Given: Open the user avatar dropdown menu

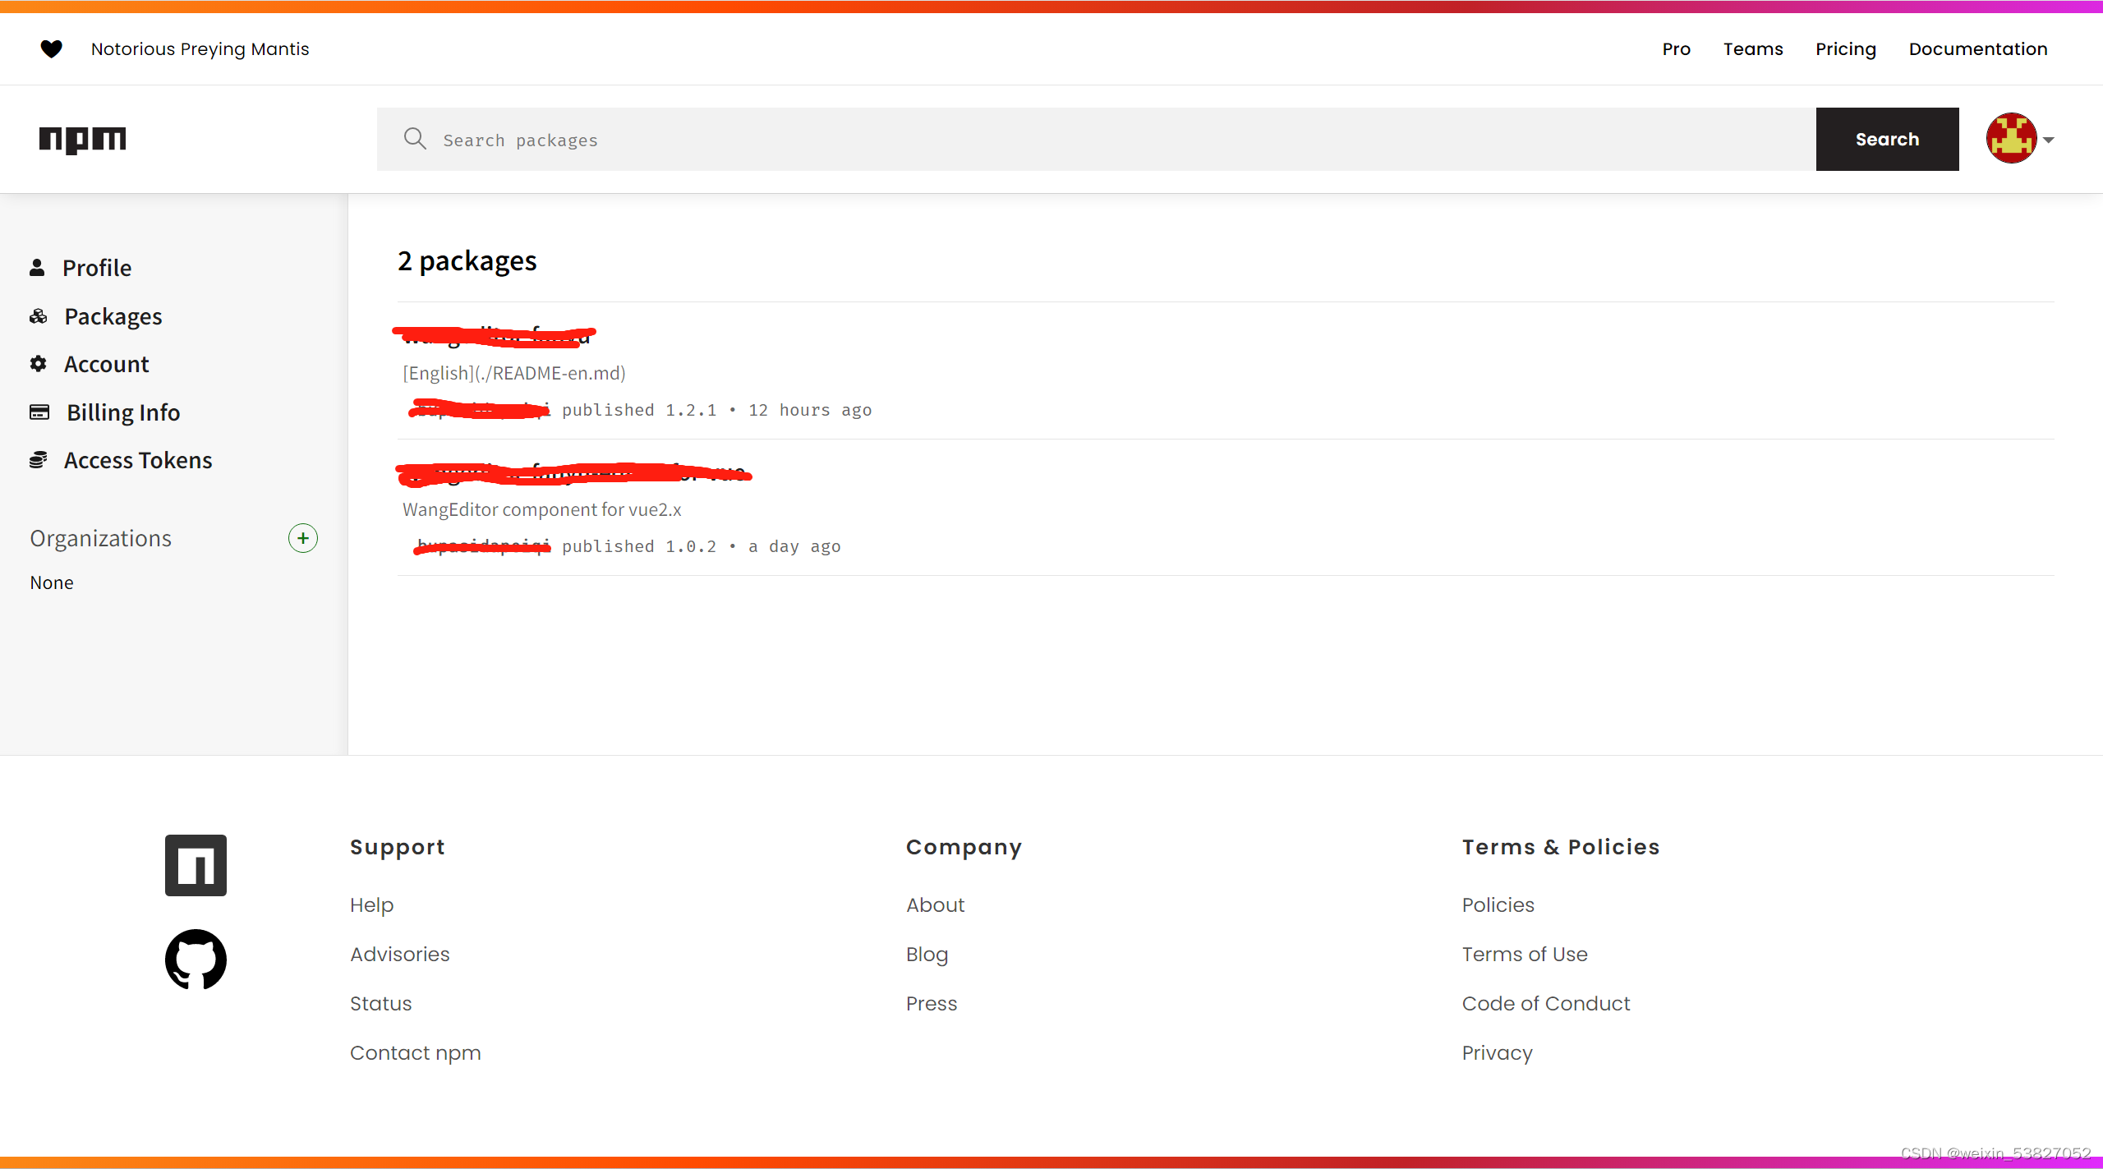Looking at the screenshot, I should click(2011, 139).
